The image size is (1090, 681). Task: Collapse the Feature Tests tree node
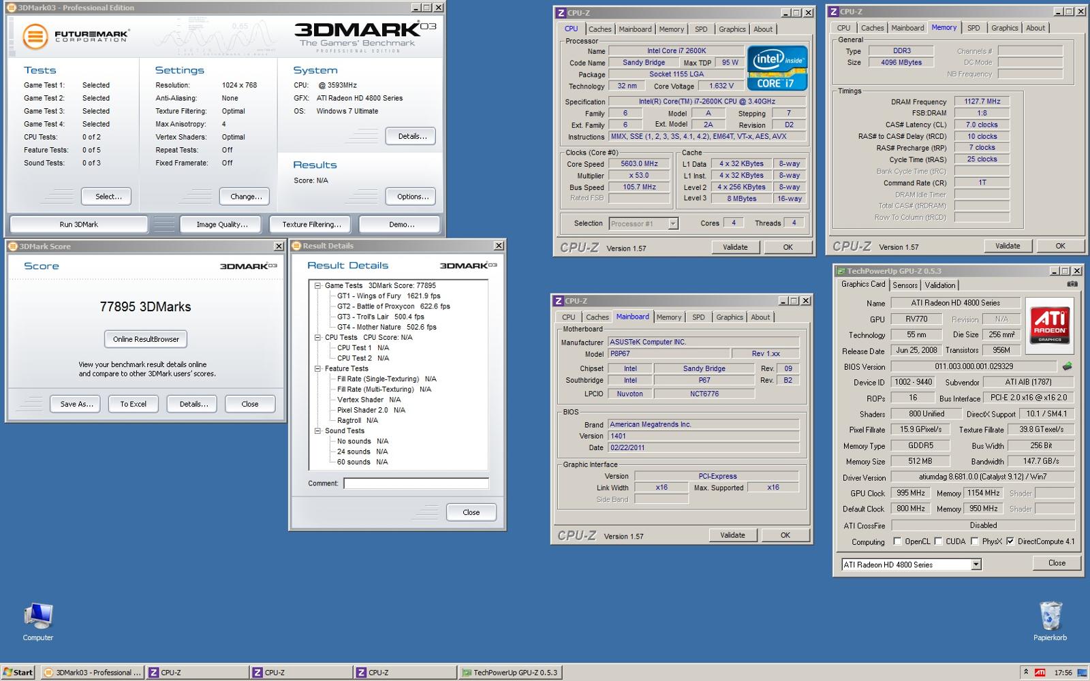coord(317,368)
